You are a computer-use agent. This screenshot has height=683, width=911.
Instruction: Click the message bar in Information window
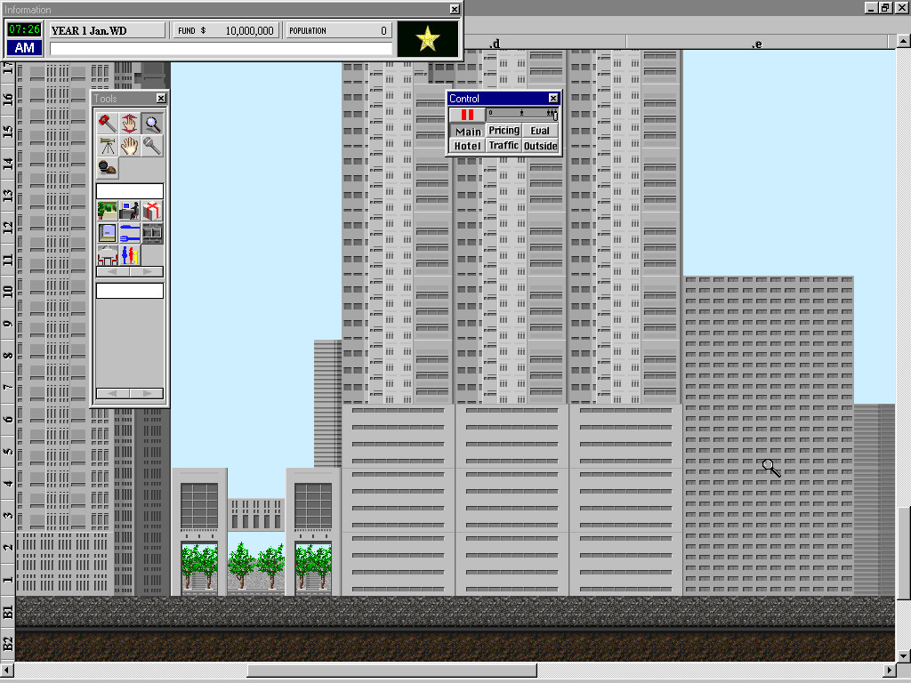[x=221, y=49]
